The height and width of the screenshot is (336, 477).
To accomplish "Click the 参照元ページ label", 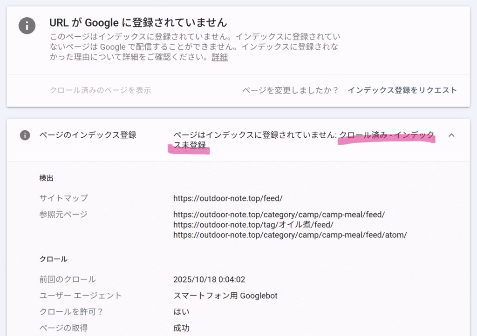I will [63, 215].
